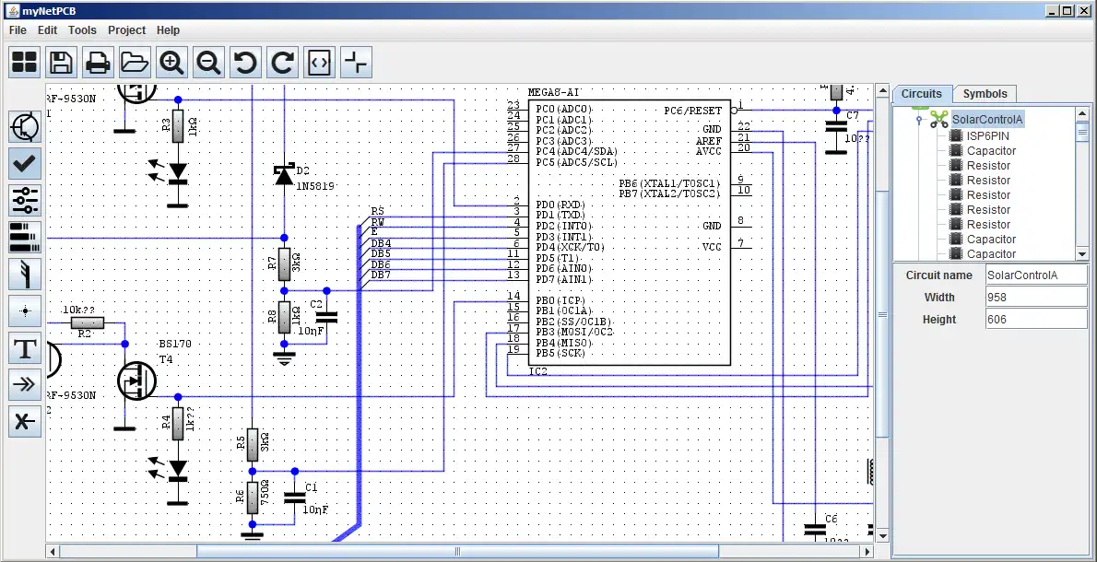Click the Width field showing 958

(1036, 297)
